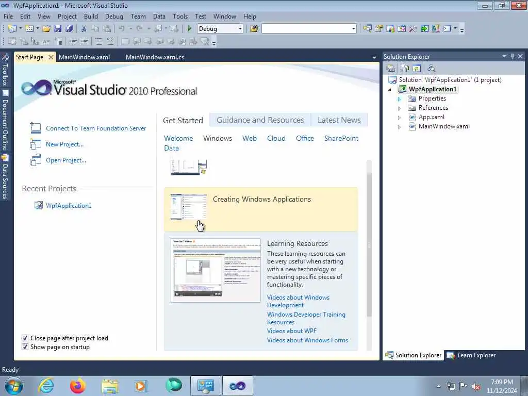Click the Undo toolbar icon
This screenshot has height=396, width=528.
[x=122, y=29]
